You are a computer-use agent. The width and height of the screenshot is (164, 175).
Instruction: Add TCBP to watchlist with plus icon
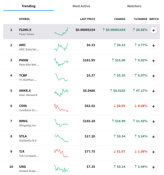[154, 76]
